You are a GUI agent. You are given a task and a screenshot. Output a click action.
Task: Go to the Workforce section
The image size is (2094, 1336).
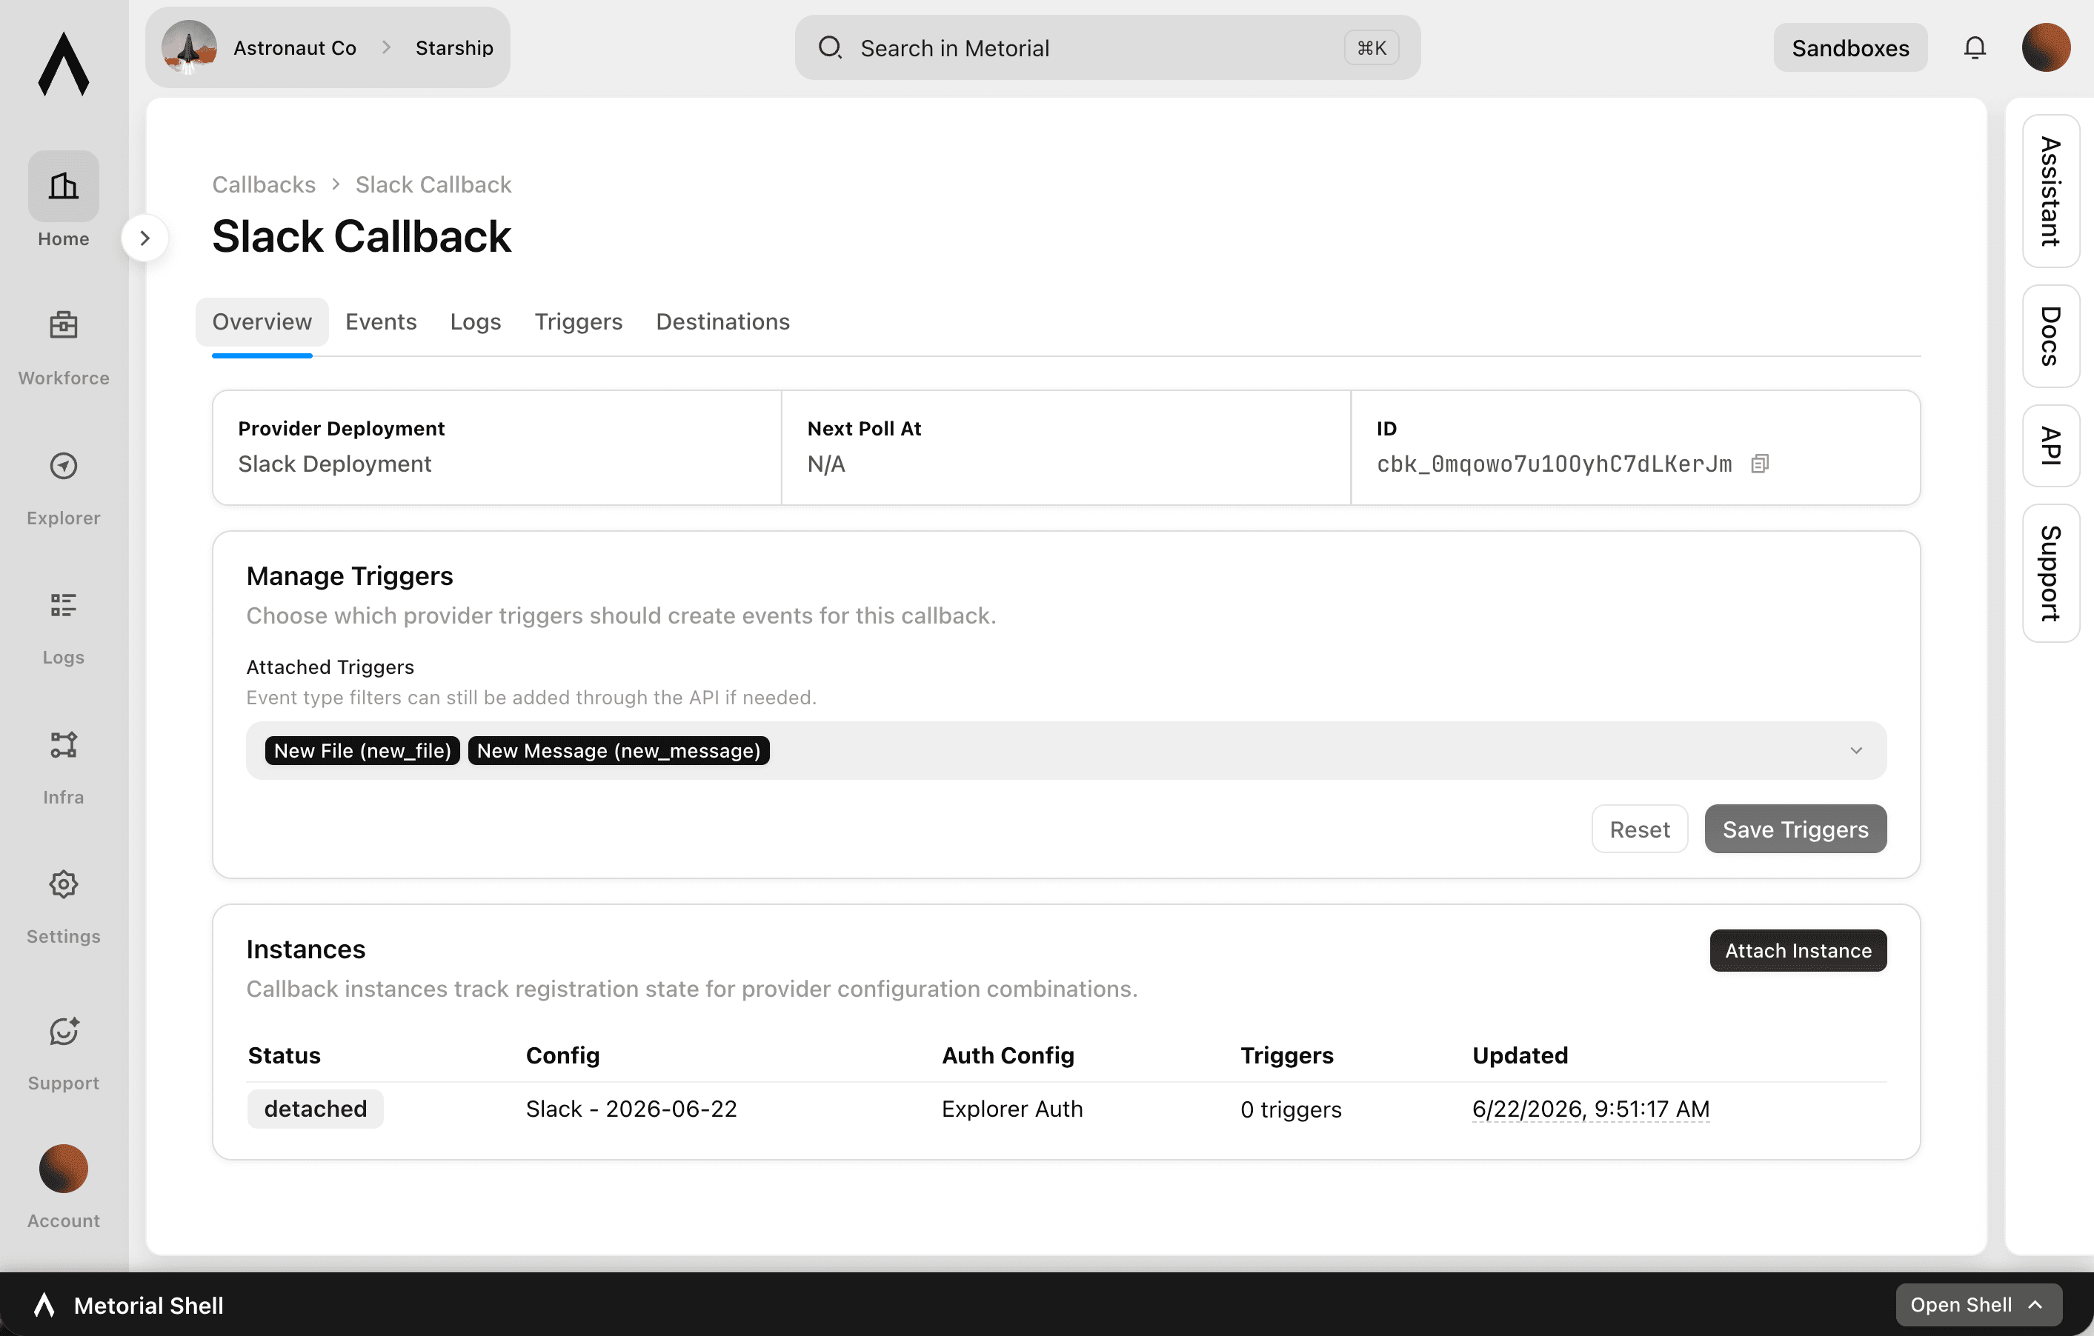64,347
